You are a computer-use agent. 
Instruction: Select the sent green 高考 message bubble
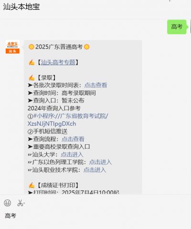pos(177,27)
